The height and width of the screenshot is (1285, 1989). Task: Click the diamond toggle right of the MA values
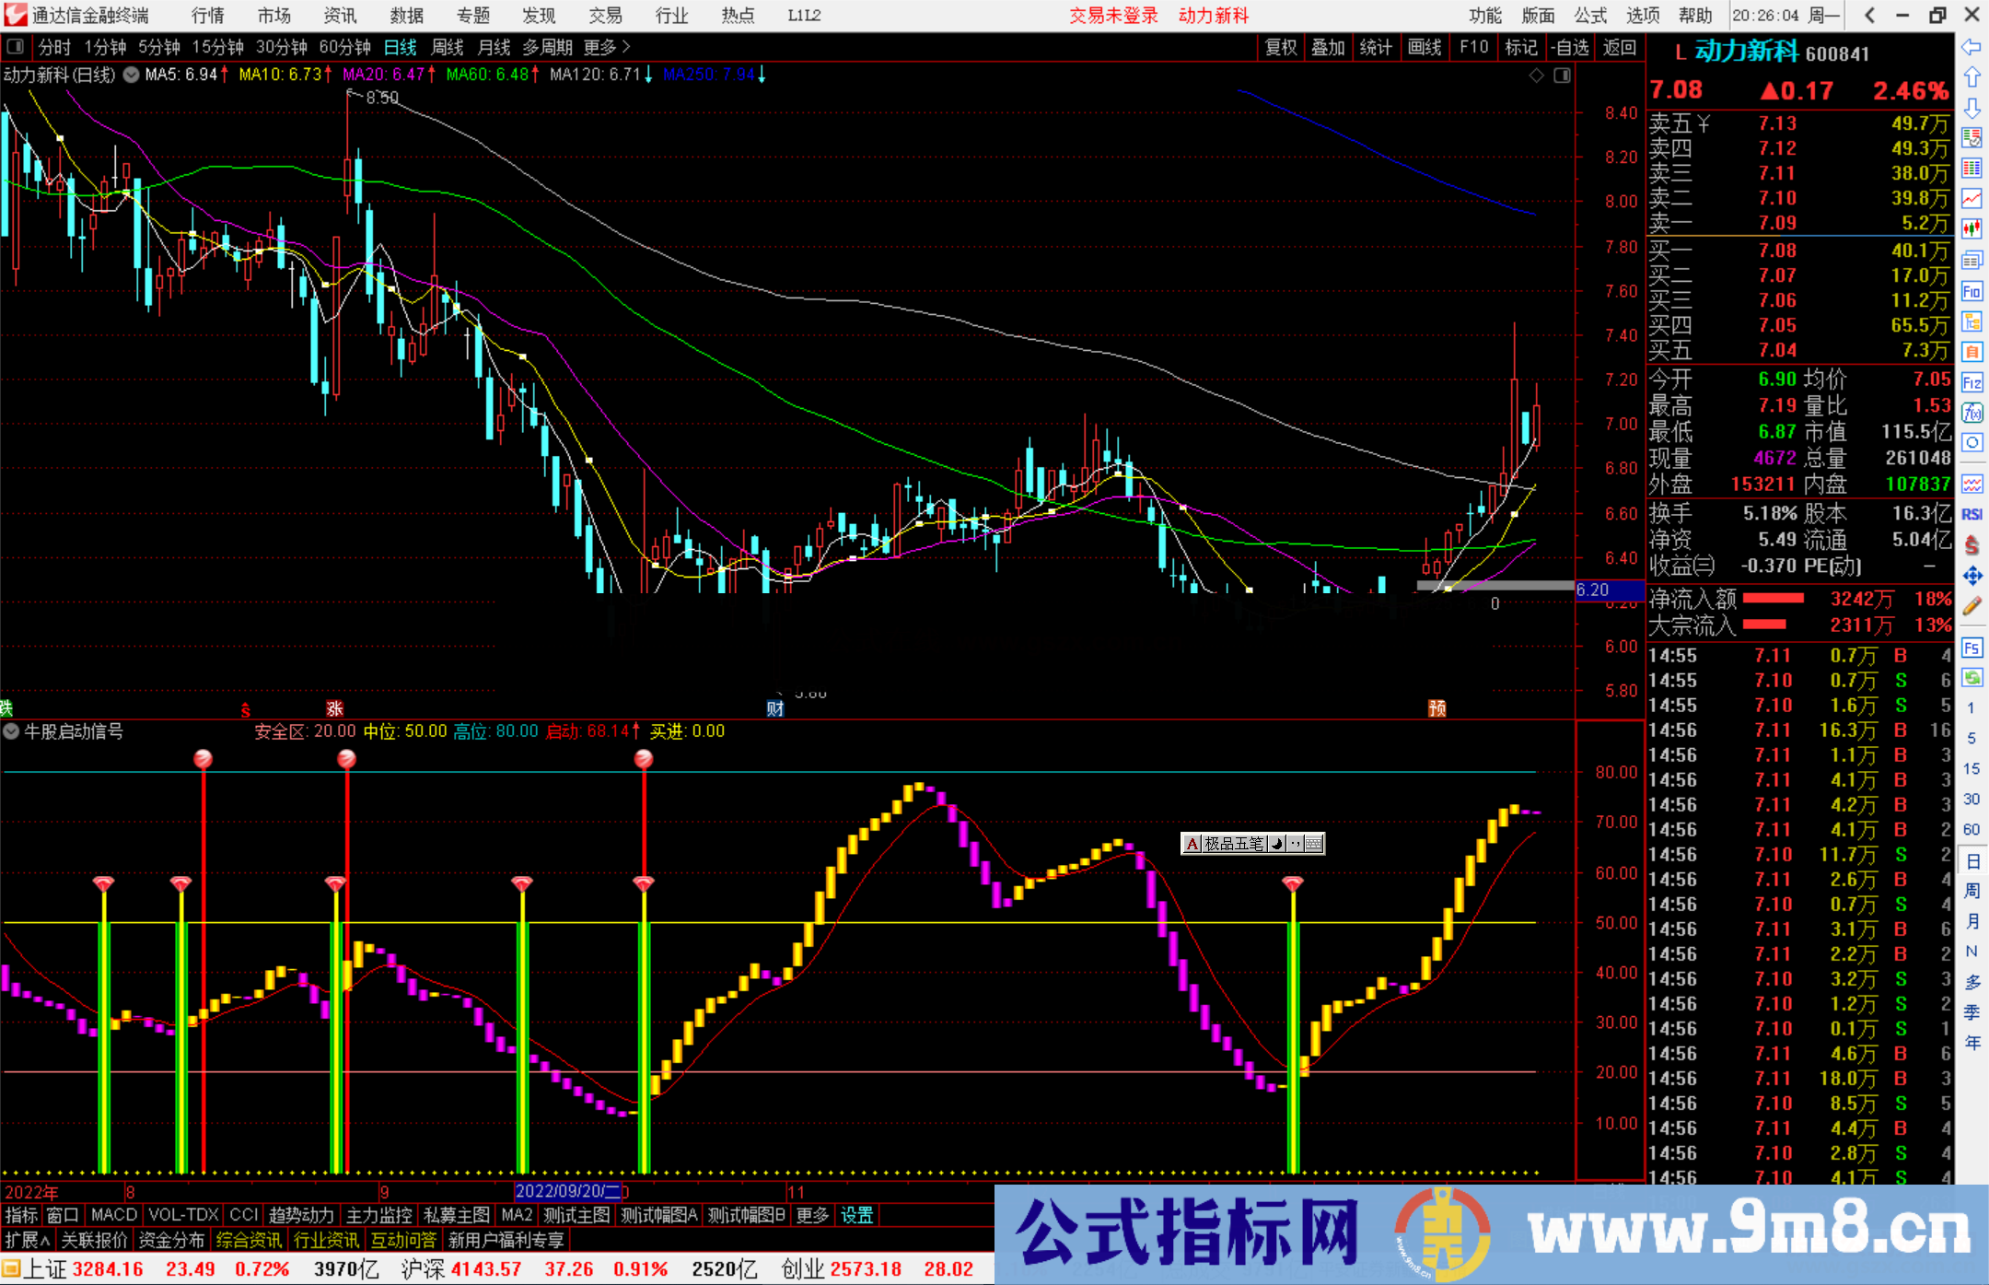point(1535,76)
